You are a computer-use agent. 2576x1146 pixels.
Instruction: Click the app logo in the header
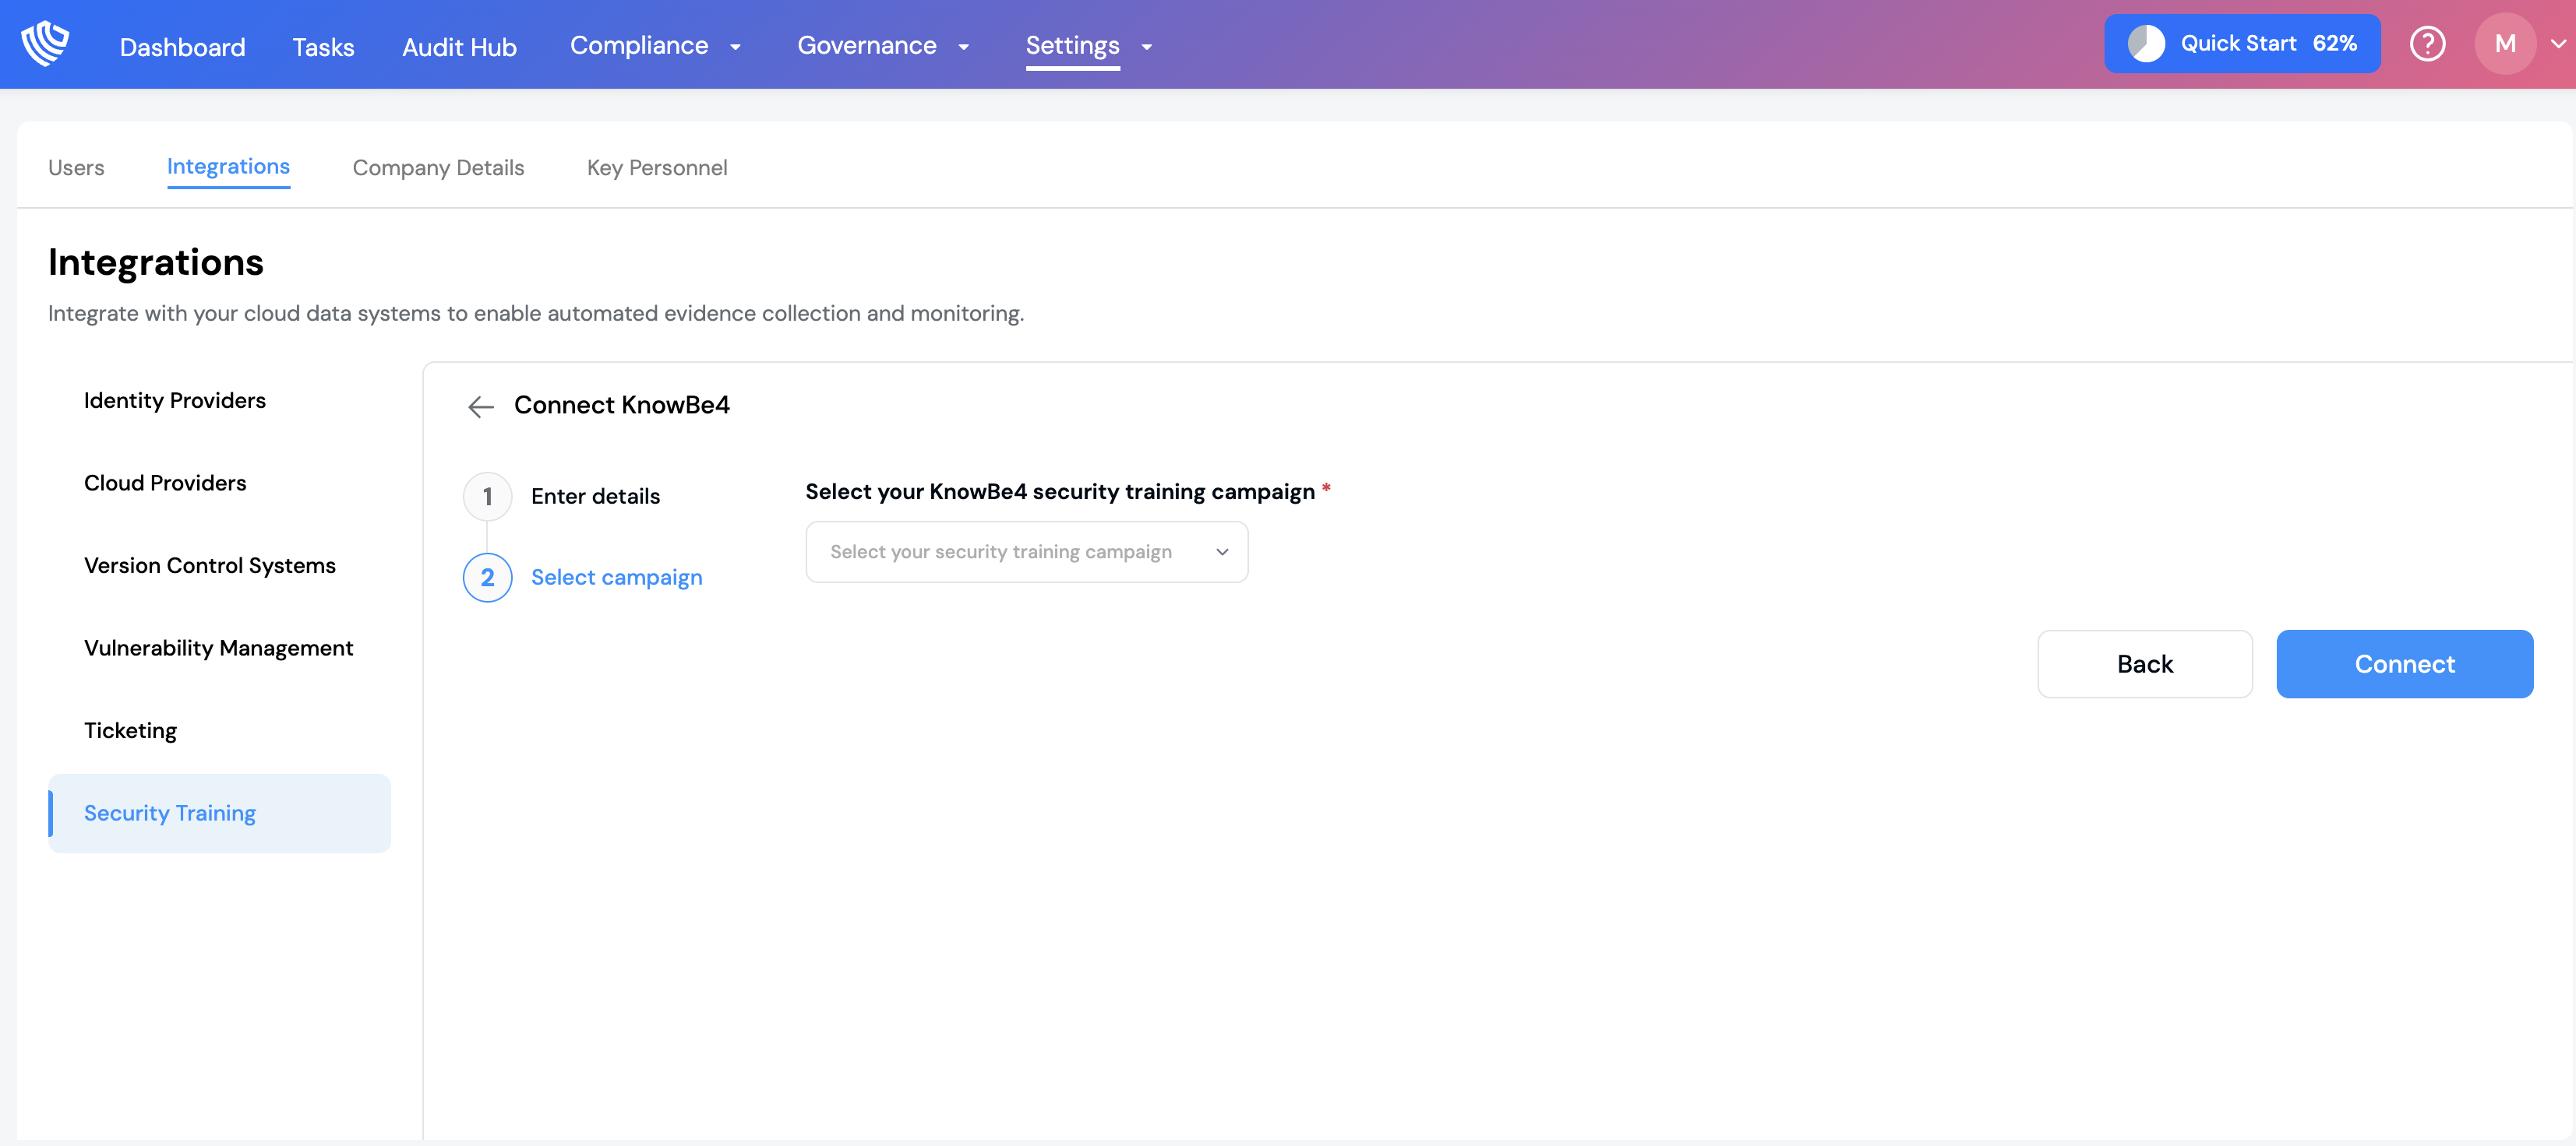point(45,44)
